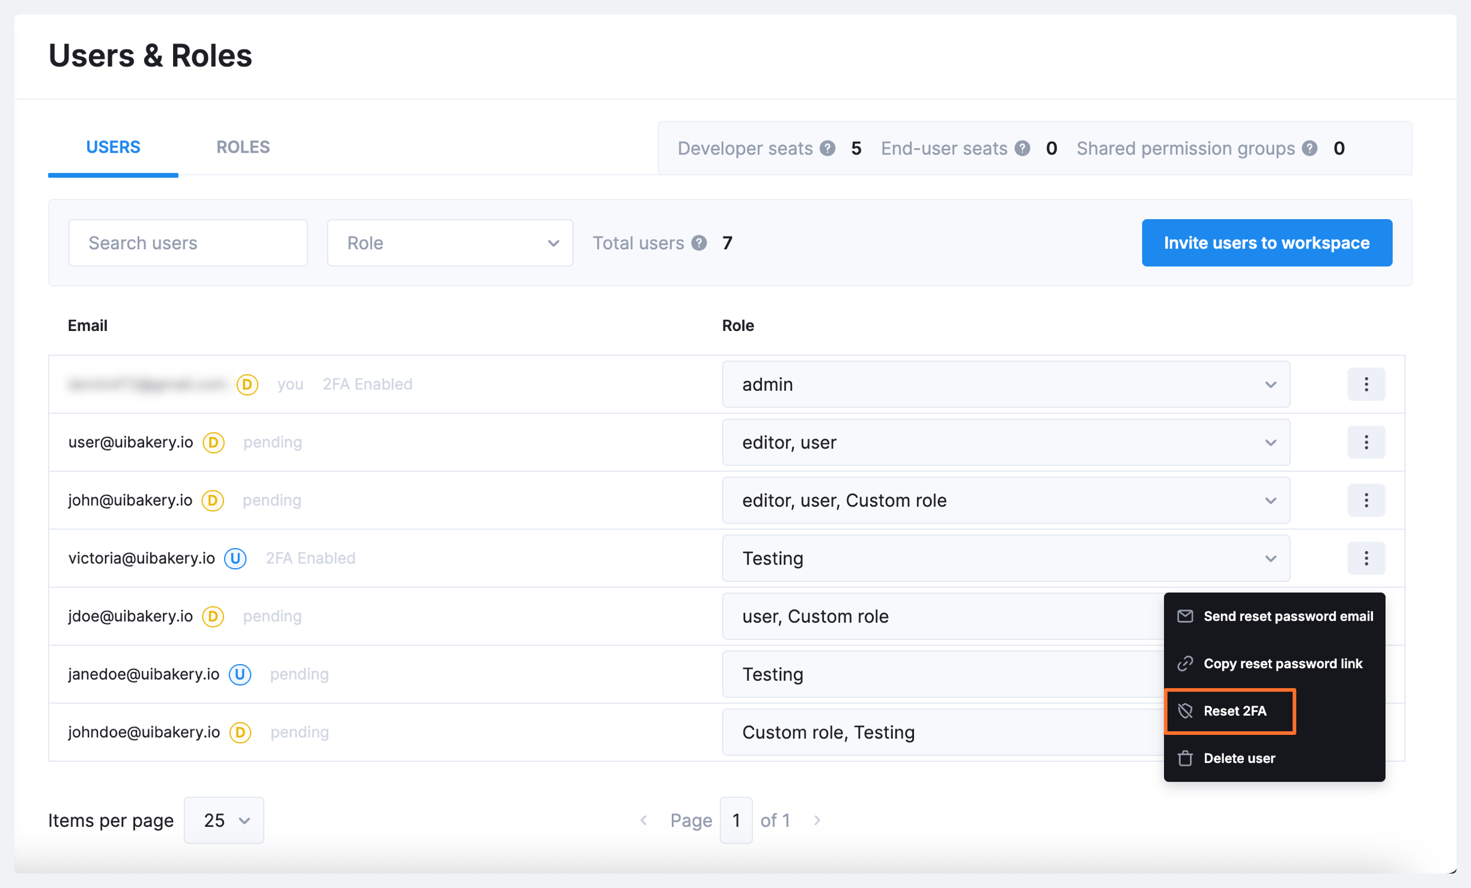The image size is (1471, 888).
Task: Click Invite users to workspace button
Action: coord(1266,243)
